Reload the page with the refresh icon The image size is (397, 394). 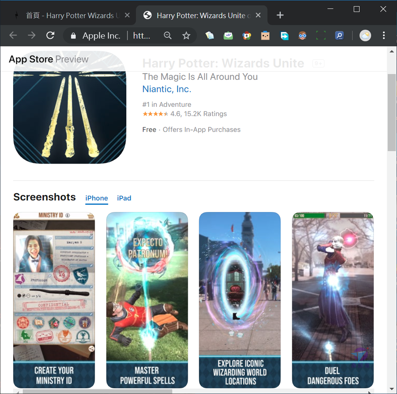pyautogui.click(x=50, y=35)
